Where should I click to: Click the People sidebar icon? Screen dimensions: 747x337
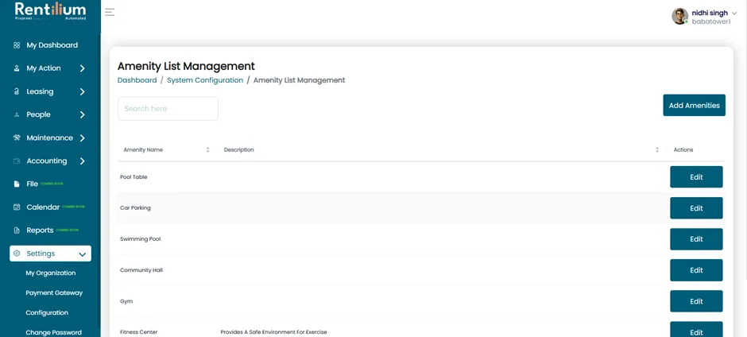click(17, 115)
